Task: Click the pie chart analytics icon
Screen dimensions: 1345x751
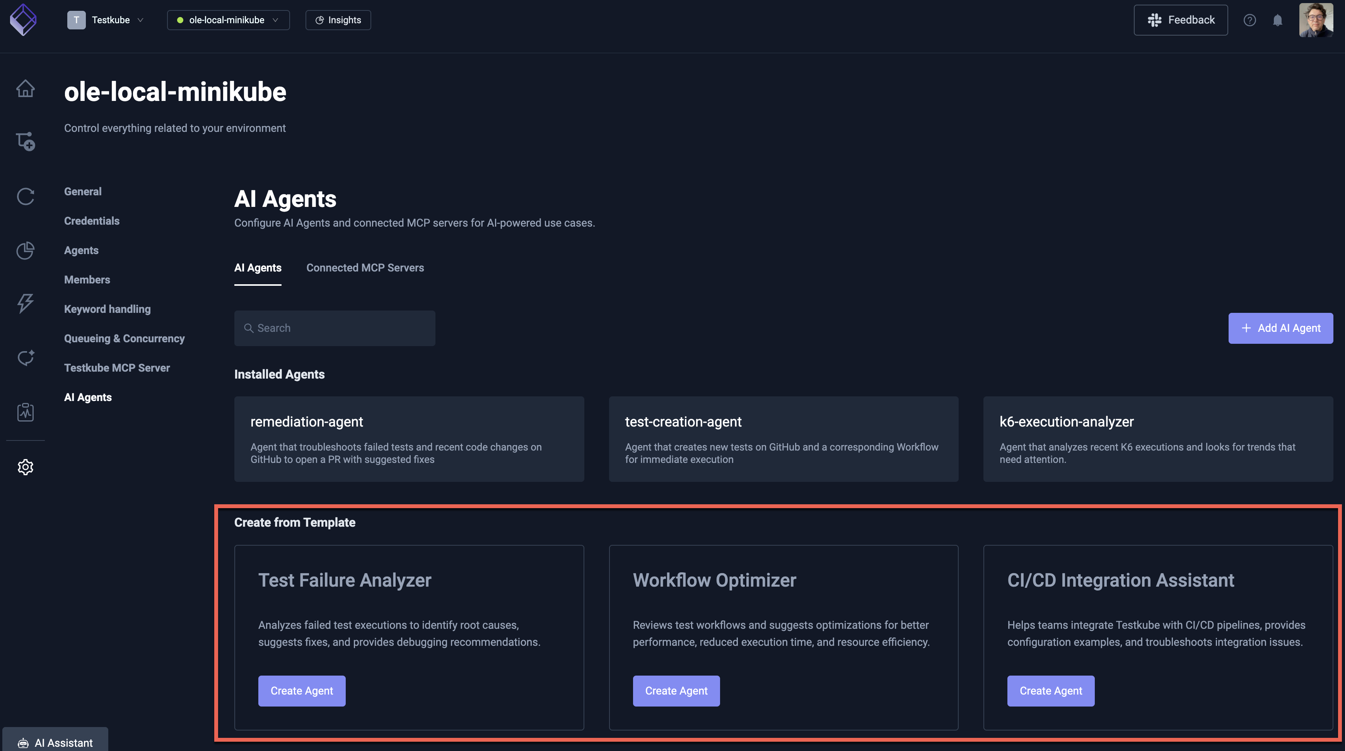Action: coord(25,251)
